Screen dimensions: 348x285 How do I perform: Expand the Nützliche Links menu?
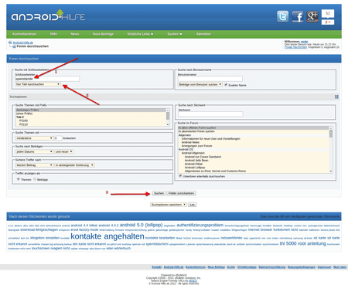140,34
